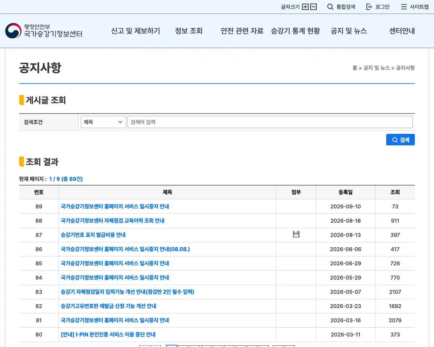This screenshot has height=347, width=434.
Task: Click the blue 검색 button
Action: pyautogui.click(x=400, y=140)
